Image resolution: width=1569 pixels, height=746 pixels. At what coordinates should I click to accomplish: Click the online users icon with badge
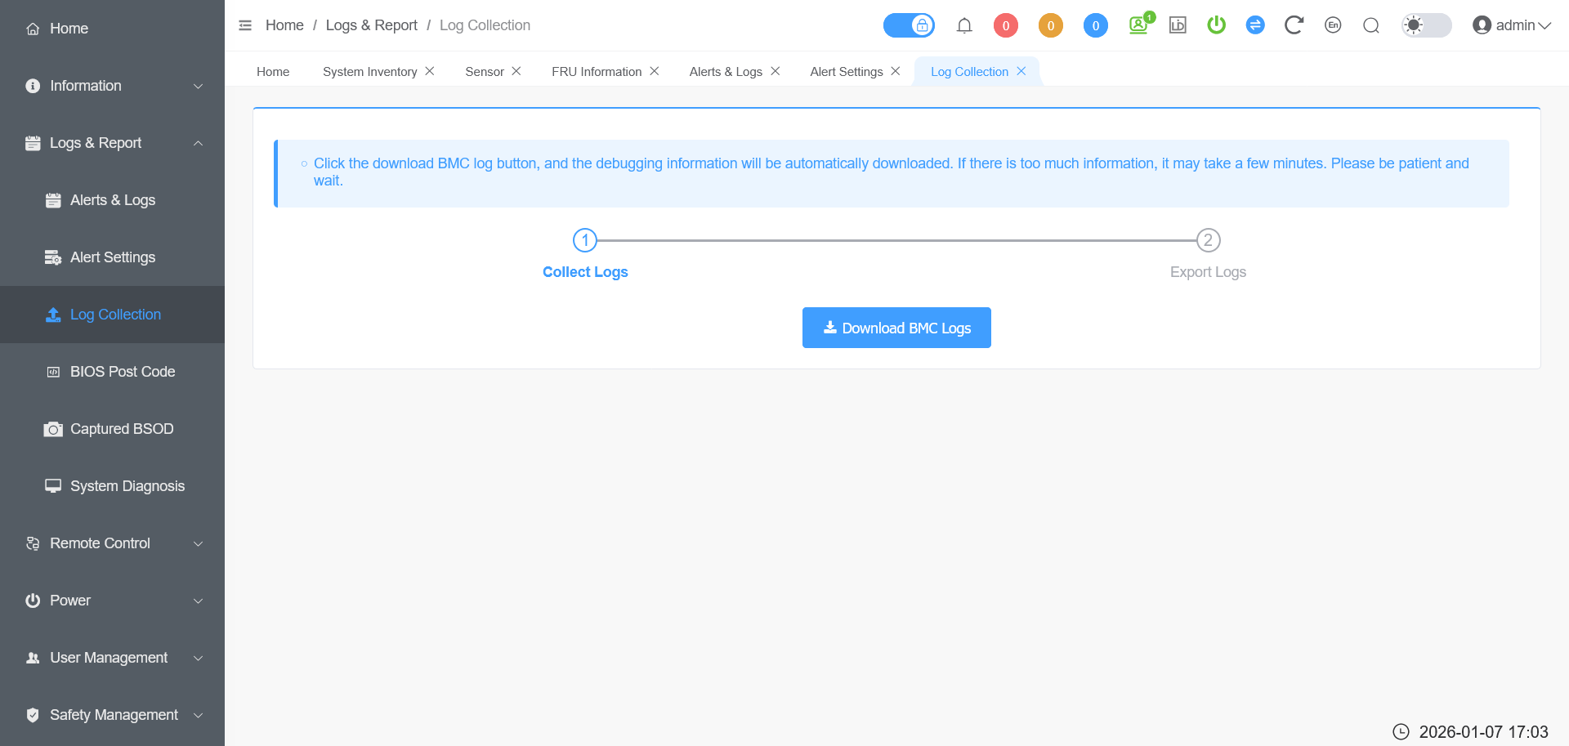tap(1138, 25)
